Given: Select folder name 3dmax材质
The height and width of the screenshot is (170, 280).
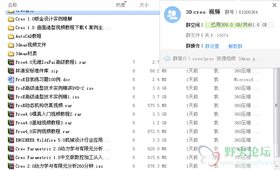Looking at the screenshot, I should point(26,54).
